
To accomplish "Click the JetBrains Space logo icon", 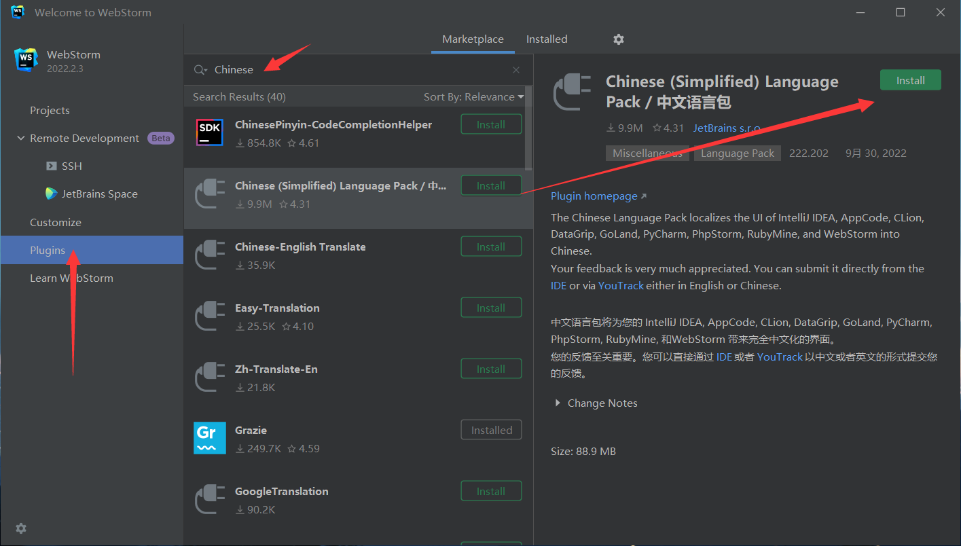I will point(52,194).
